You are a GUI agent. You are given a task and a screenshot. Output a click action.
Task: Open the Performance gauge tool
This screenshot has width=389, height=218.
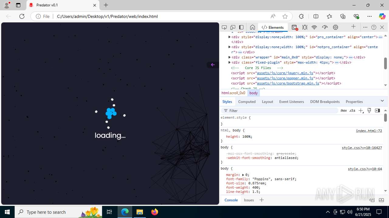pyautogui.click(x=325, y=27)
